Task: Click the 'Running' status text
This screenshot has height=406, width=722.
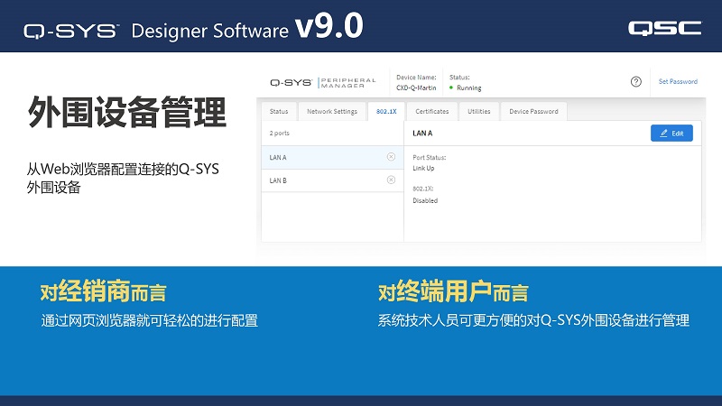Action: 468,88
